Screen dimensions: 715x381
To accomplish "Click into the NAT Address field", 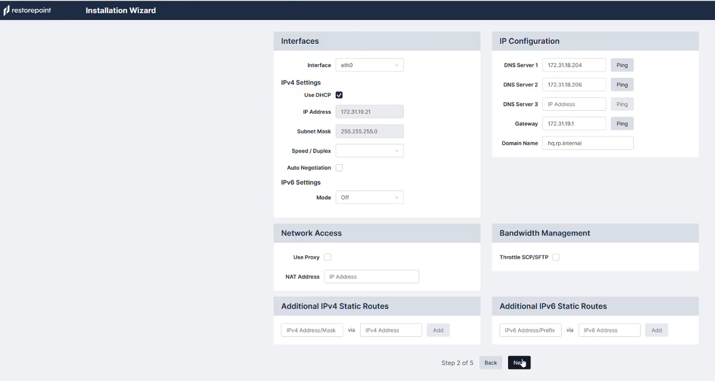I will tap(371, 277).
